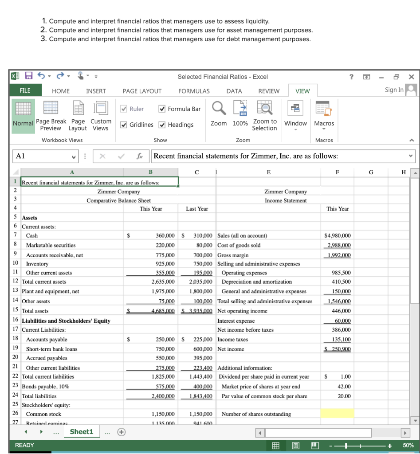420x454 pixels.
Task: Click horizontal scrollbar right arrow
Action: 405,433
